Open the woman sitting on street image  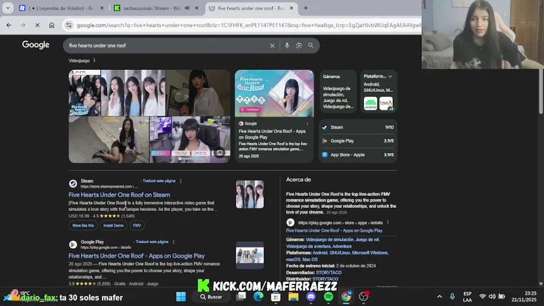tap(109, 140)
